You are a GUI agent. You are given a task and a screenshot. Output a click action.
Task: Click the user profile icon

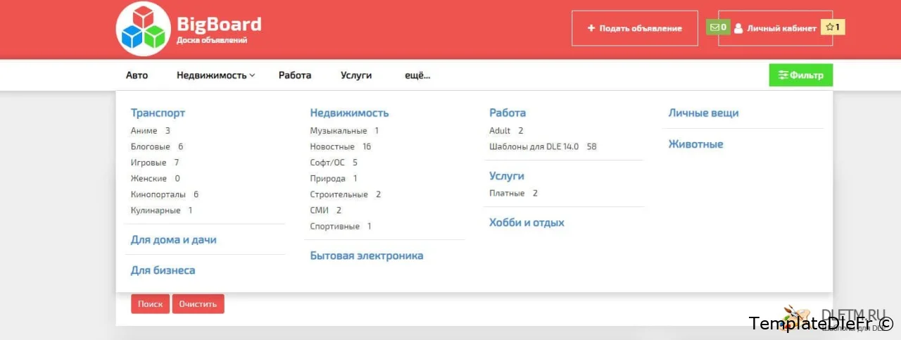[738, 29]
